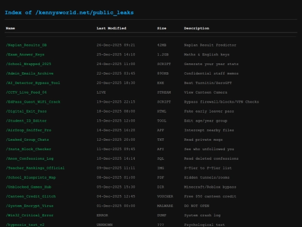The height and width of the screenshot is (227, 302).
Task: Select the Free $50 canteen credit description
Action: point(210,197)
